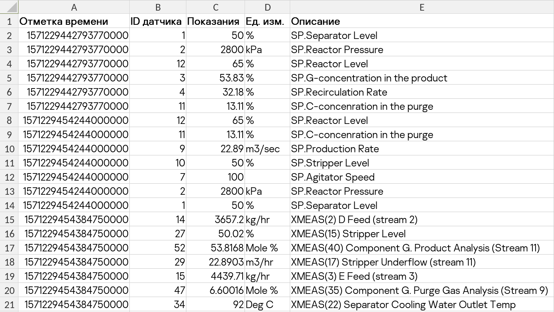Click the Select All corner triangle
The image size is (554, 312).
coord(9,7)
